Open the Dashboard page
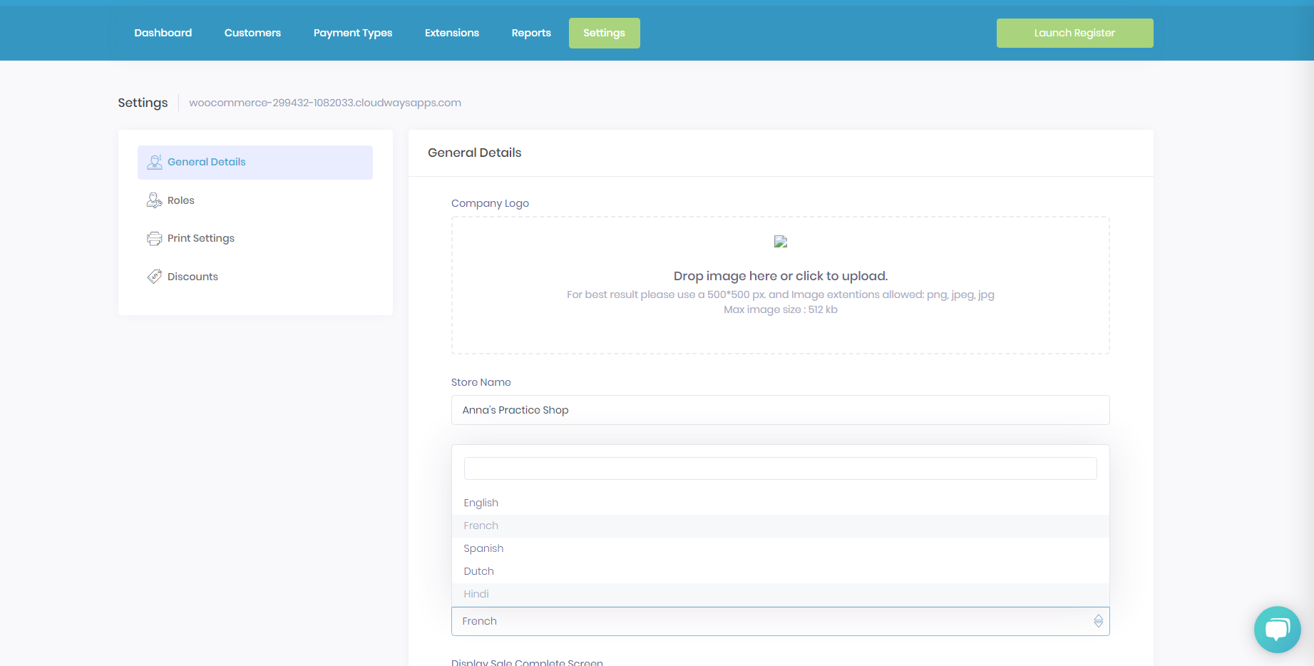This screenshot has width=1314, height=666. (163, 33)
